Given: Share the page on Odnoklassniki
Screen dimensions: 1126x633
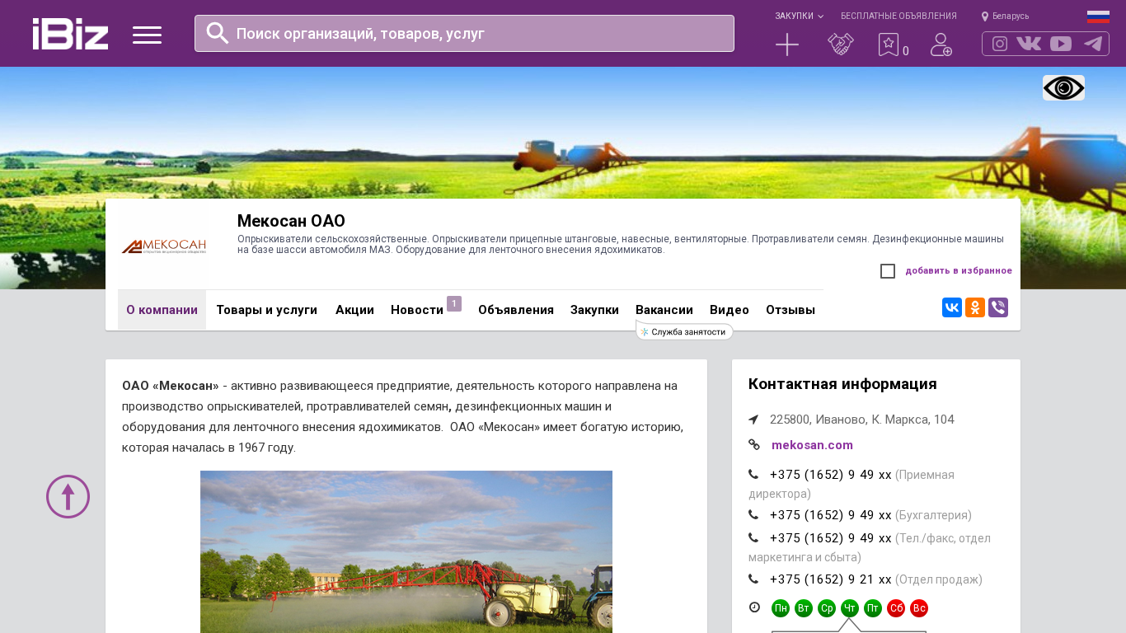Looking at the screenshot, I should tap(975, 307).
